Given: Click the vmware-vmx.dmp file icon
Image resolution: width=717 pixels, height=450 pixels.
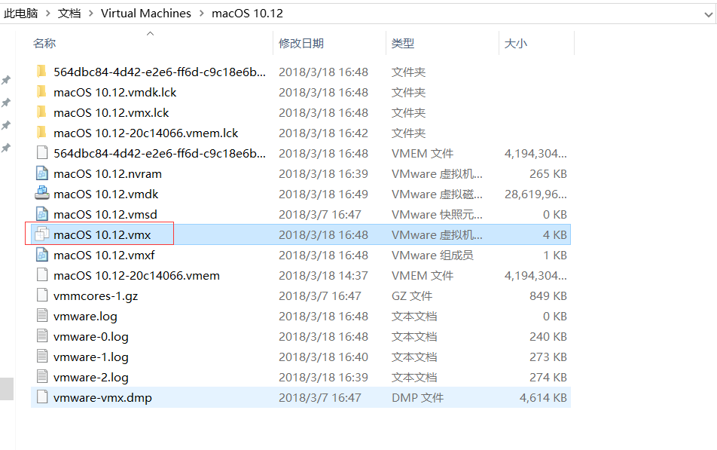Looking at the screenshot, I should [42, 397].
